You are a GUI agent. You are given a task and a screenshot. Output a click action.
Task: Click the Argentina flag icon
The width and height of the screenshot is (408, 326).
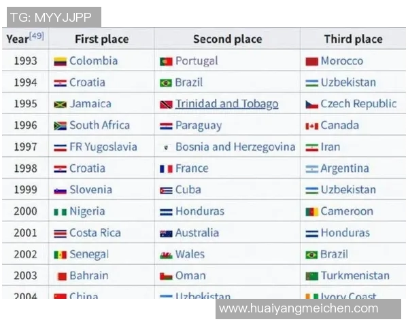[311, 168]
